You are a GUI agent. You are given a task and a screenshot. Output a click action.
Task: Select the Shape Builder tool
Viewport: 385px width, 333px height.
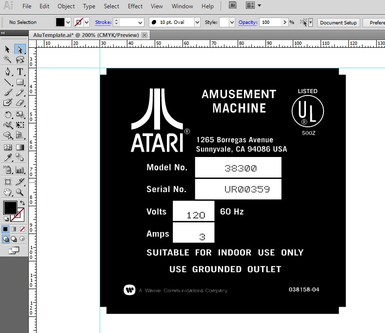click(7, 135)
